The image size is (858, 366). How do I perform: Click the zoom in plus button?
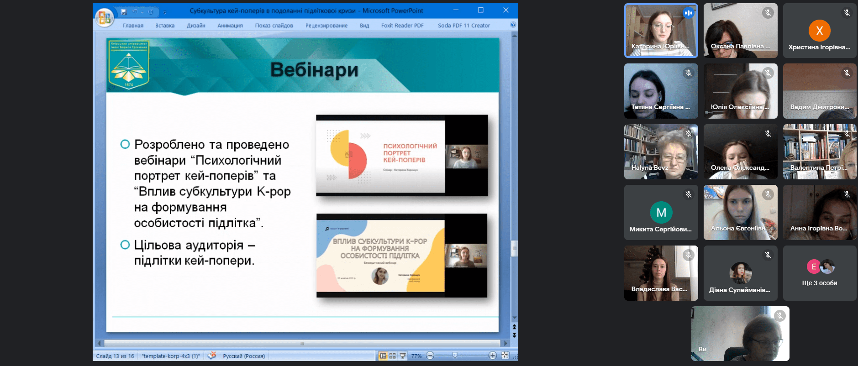click(492, 356)
